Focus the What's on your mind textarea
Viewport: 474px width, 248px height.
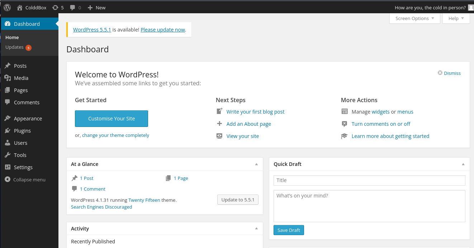[369, 206]
